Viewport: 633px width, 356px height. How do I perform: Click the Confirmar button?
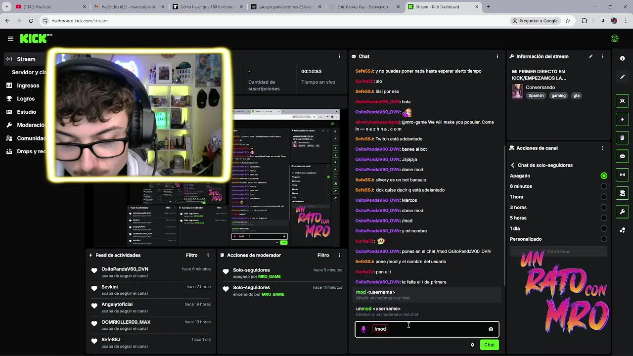[558, 252]
